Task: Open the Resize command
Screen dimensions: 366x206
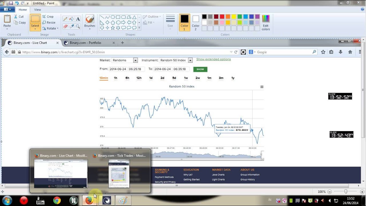Action: tap(49, 23)
